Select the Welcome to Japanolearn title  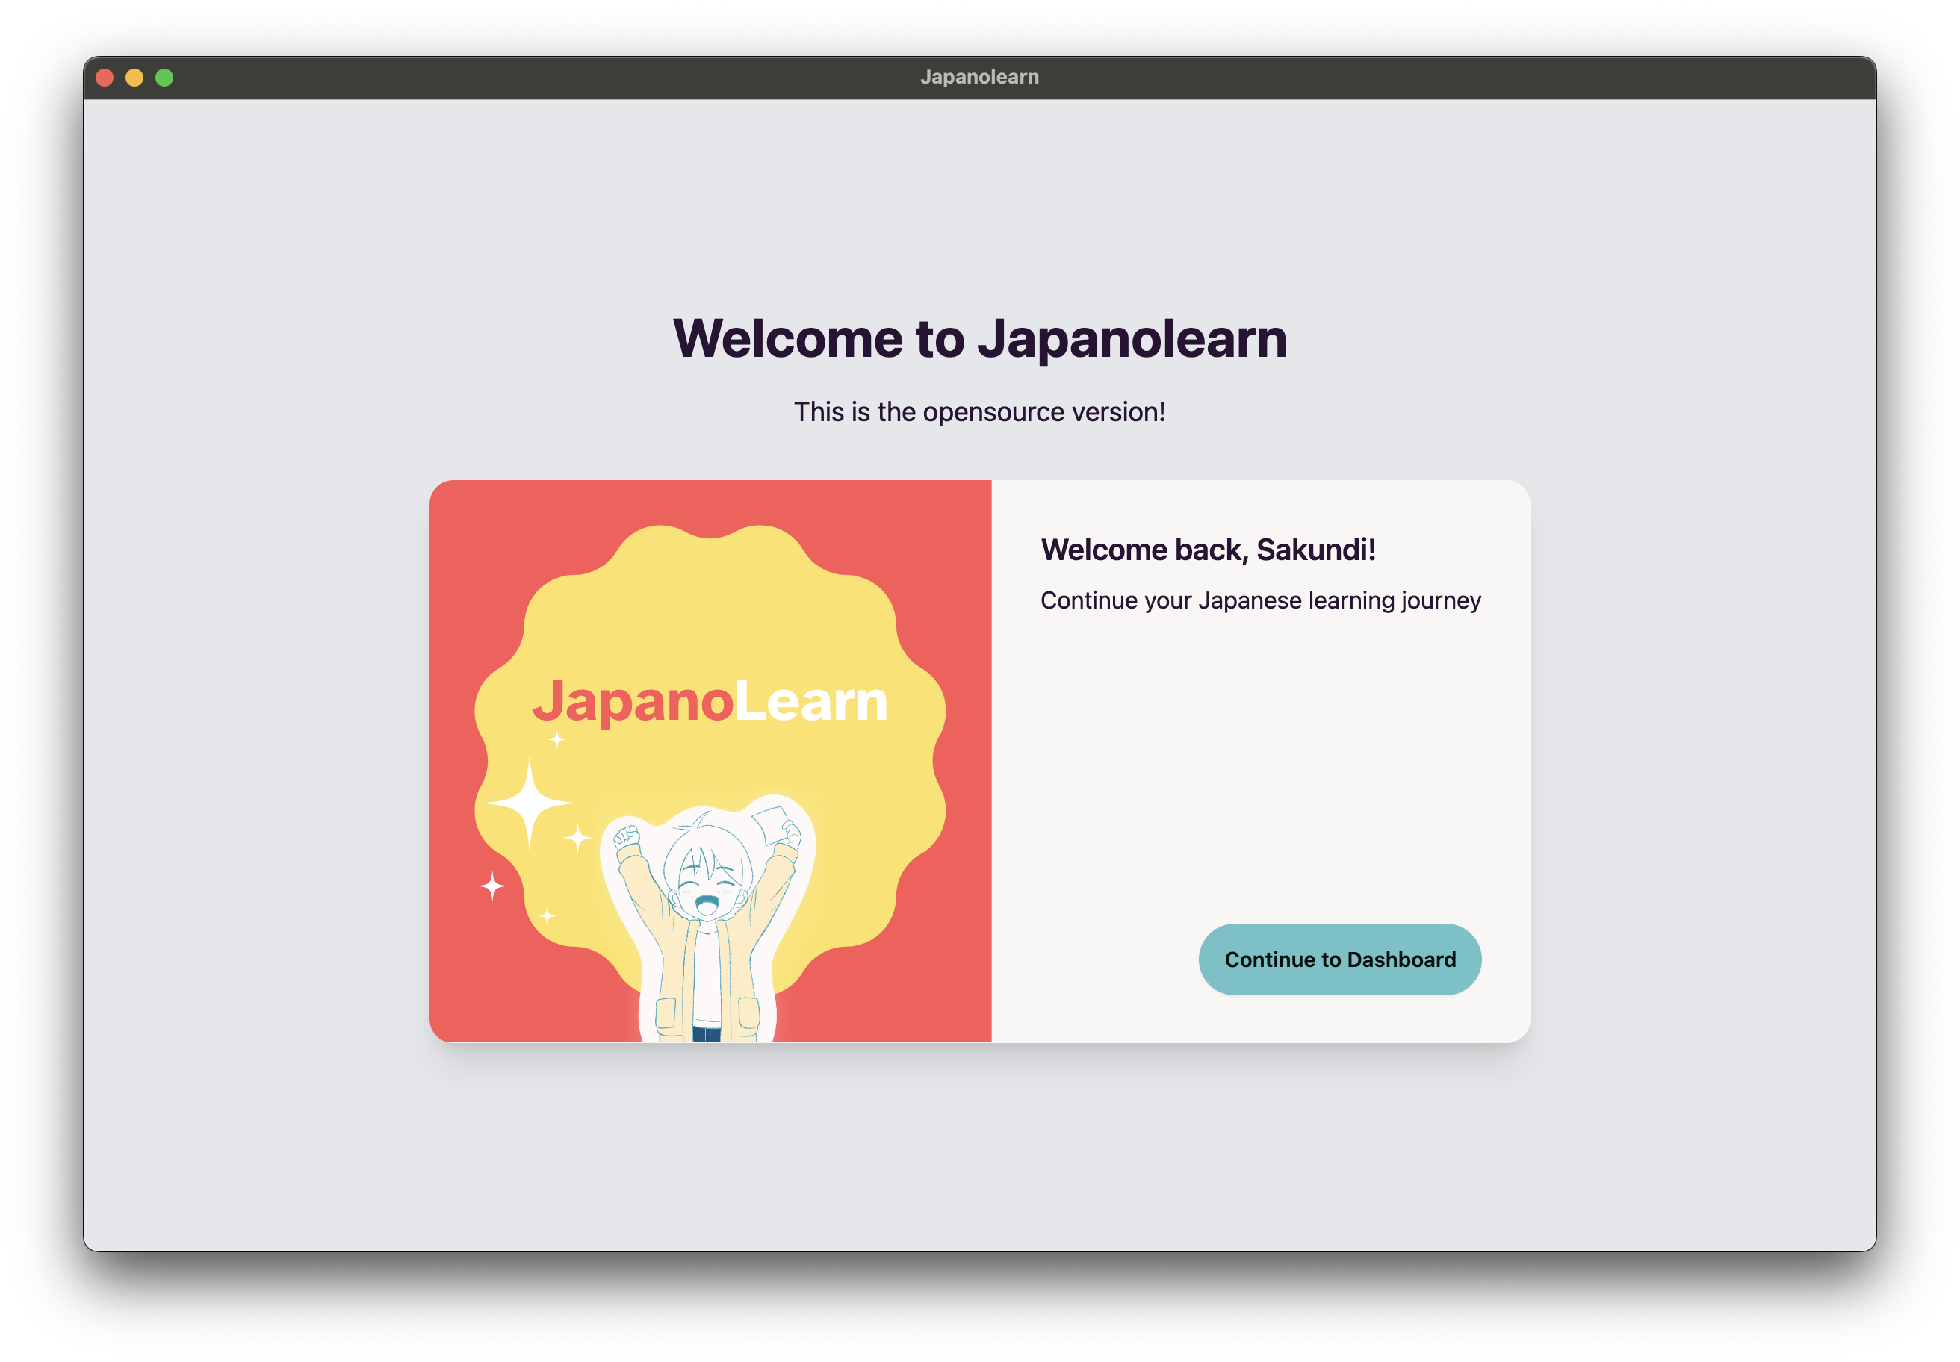point(979,339)
